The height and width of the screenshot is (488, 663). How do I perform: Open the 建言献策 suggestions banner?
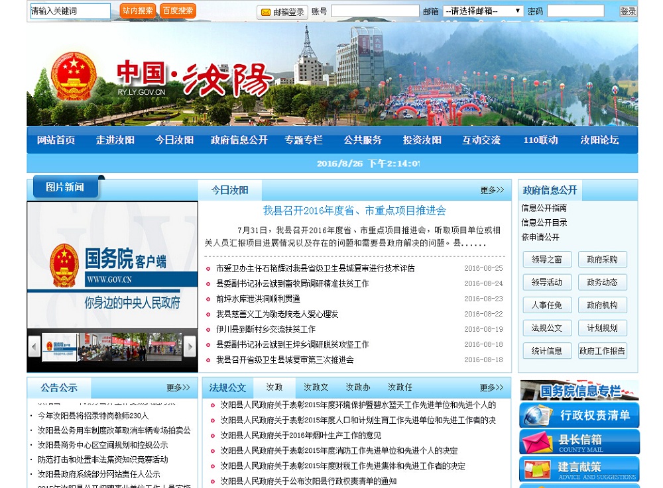coord(579,469)
